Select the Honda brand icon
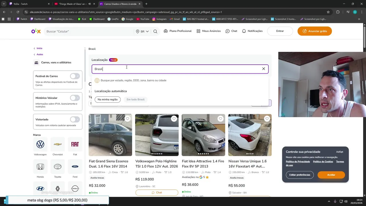Screen dimensions: 366x206 click(40, 167)
